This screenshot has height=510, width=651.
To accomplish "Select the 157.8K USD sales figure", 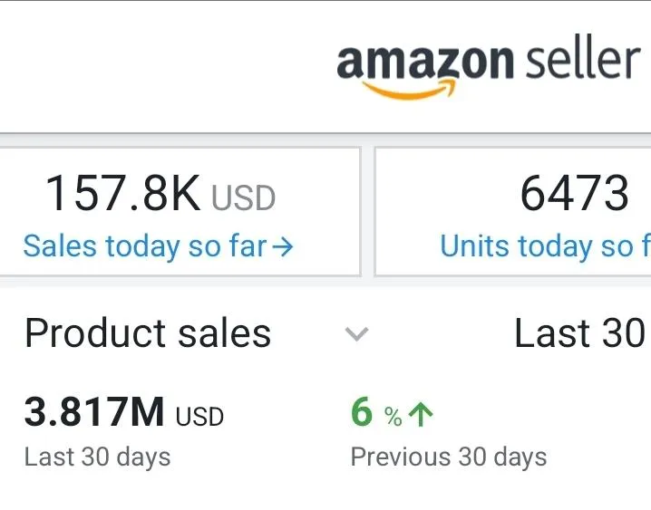I will click(x=123, y=194).
